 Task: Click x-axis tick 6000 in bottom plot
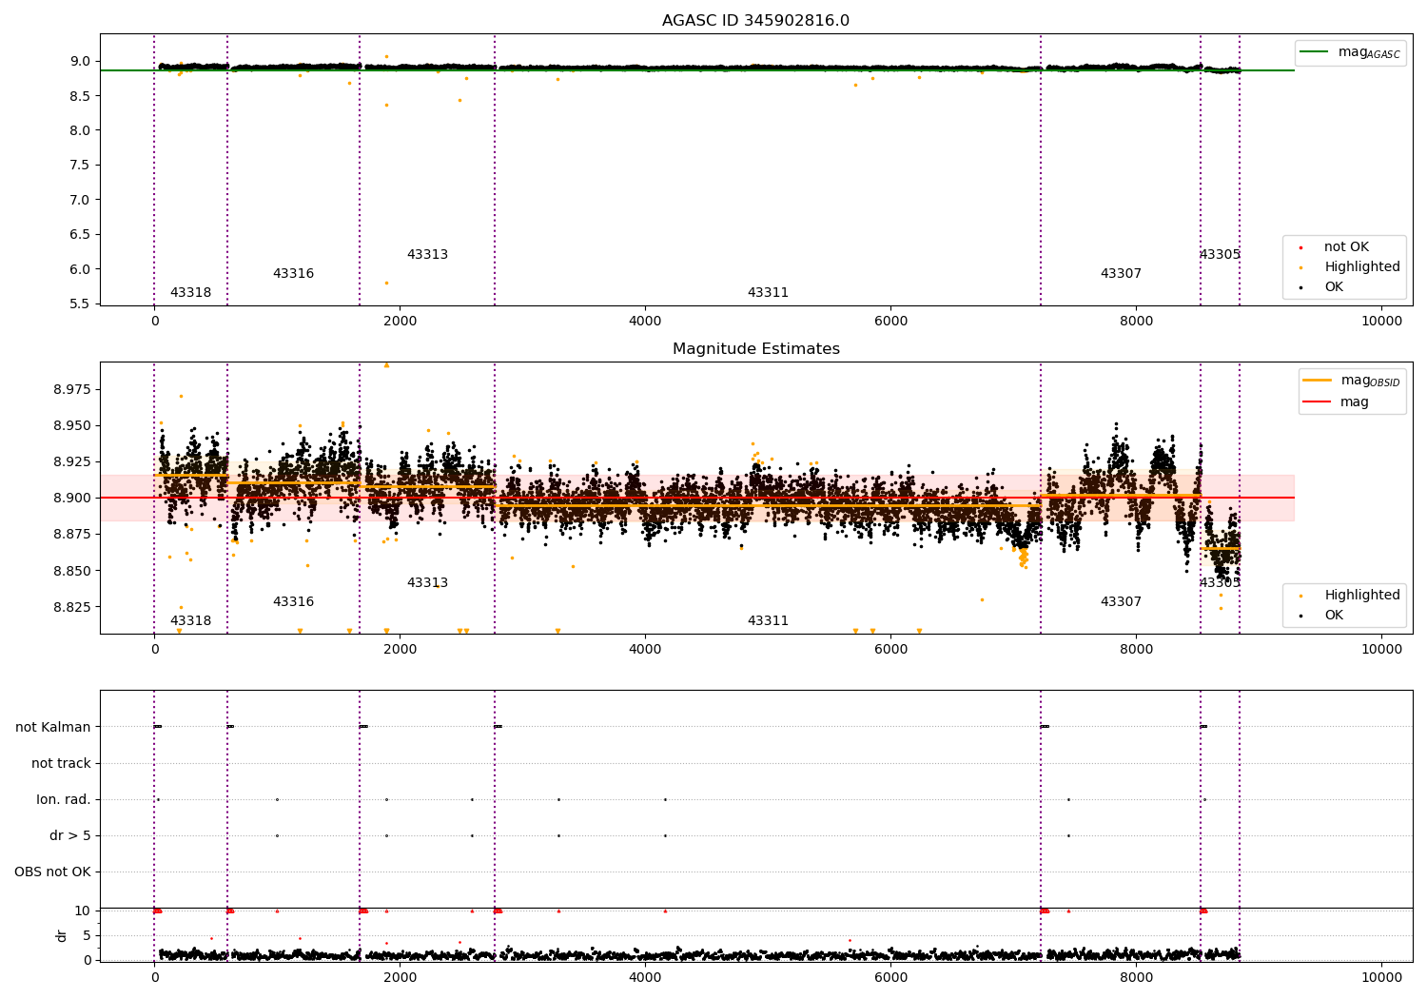tap(890, 976)
